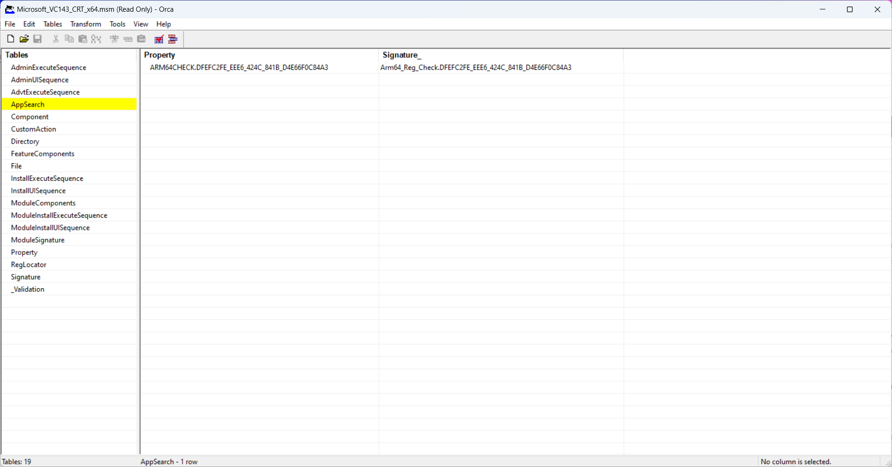Minimize the Orca window
The width and height of the screenshot is (892, 467).
(x=823, y=9)
